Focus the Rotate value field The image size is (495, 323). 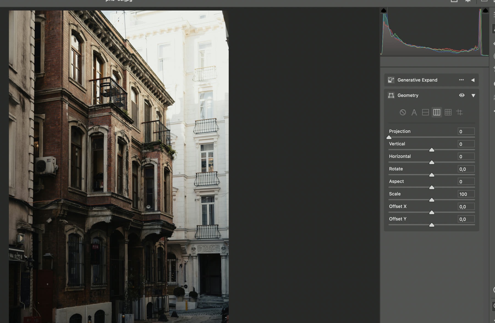(466, 169)
